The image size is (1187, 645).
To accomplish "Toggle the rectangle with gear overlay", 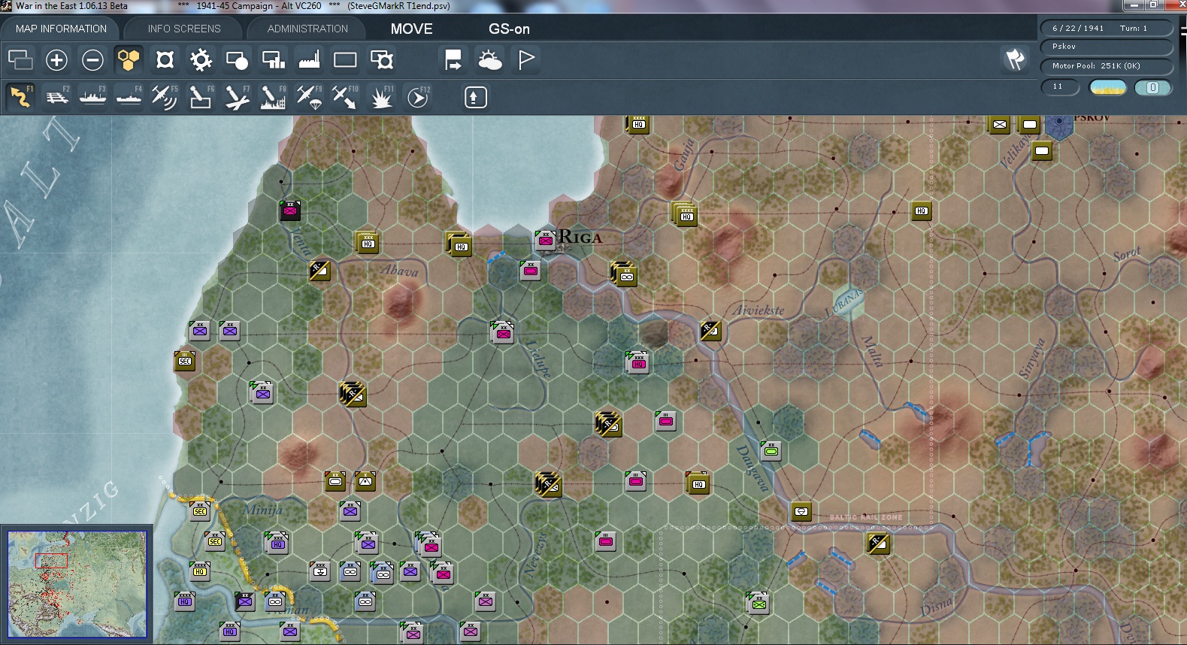I will 381,59.
